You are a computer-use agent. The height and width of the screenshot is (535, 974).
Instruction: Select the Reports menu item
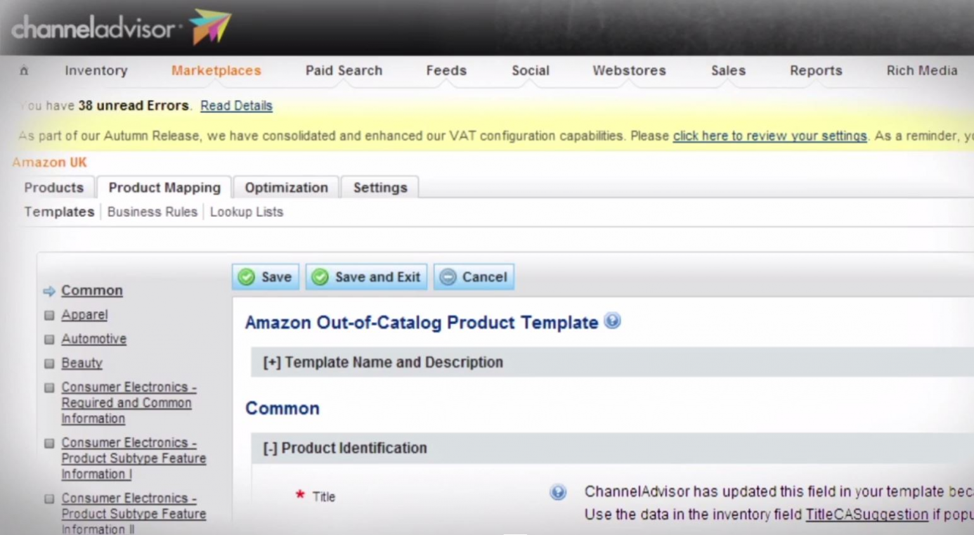(815, 70)
